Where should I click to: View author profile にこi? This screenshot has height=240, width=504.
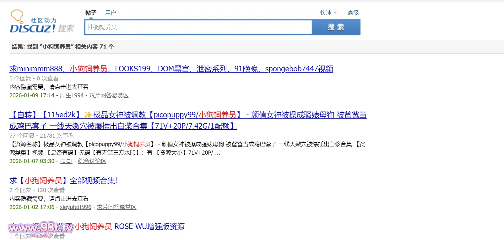66,161
